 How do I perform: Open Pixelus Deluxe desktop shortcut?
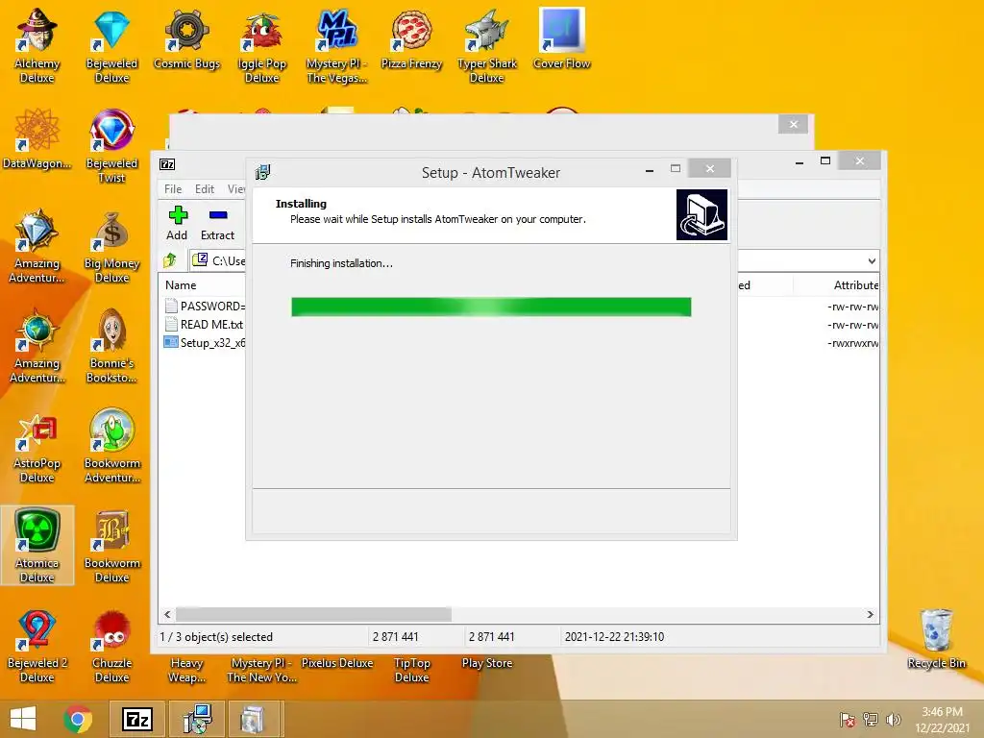coord(336,663)
